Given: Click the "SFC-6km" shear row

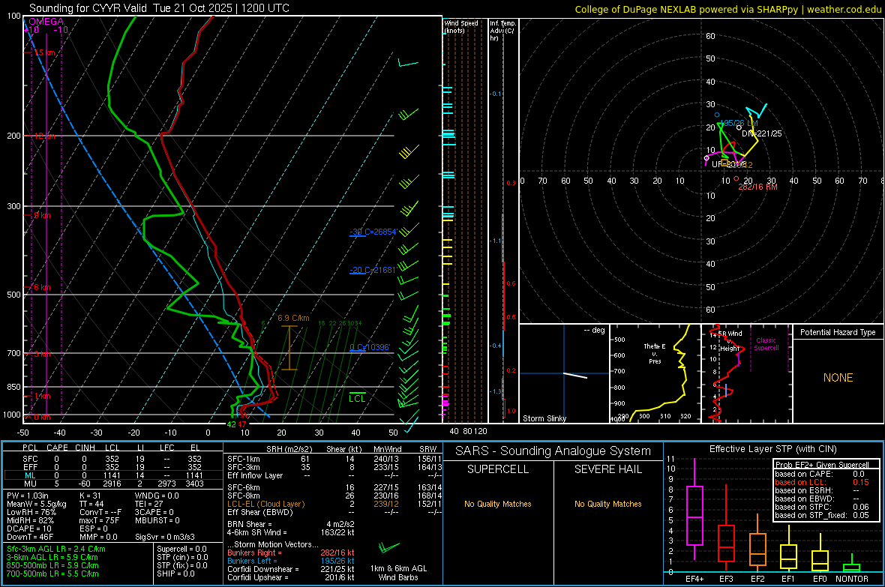Looking at the screenshot, I should (334, 487).
